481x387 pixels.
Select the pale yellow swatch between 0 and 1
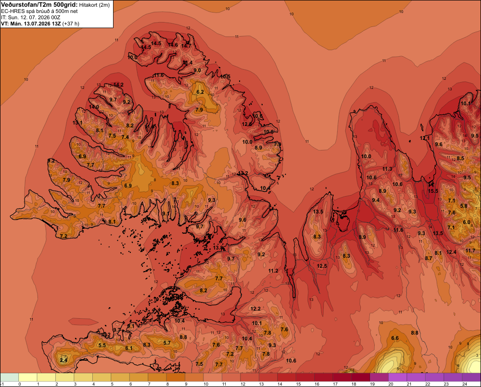(x=28, y=377)
